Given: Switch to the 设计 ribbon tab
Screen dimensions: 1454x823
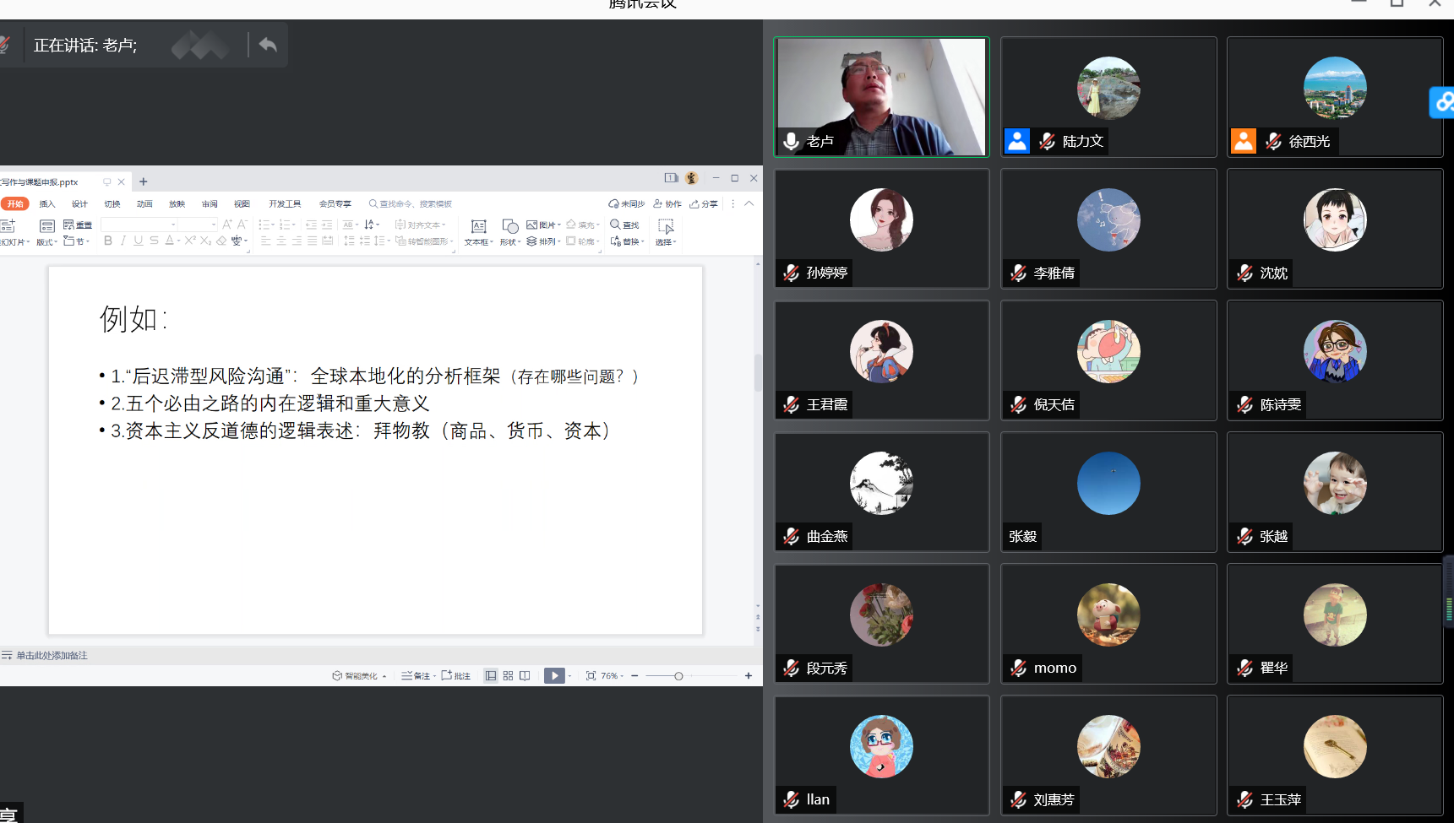Looking at the screenshot, I should (79, 203).
